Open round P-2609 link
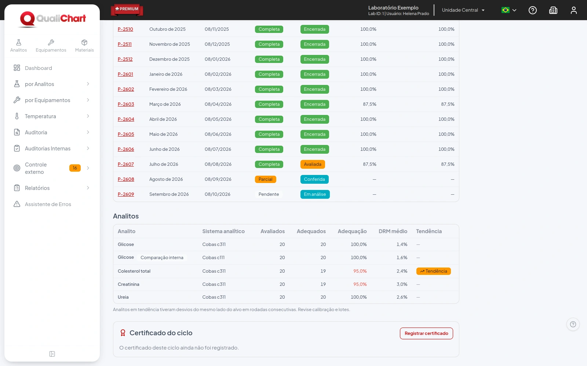 click(126, 194)
